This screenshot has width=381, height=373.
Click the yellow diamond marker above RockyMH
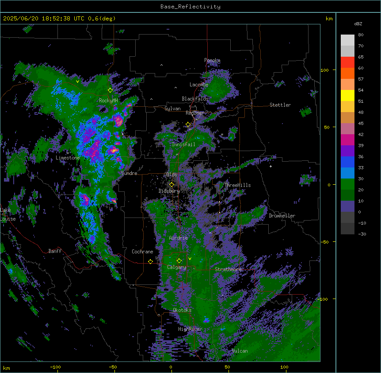pos(110,90)
